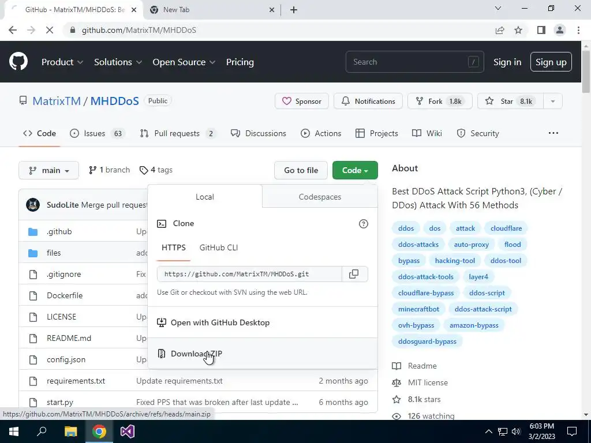Click the browser back arrow
The width and height of the screenshot is (591, 443).
click(13, 30)
